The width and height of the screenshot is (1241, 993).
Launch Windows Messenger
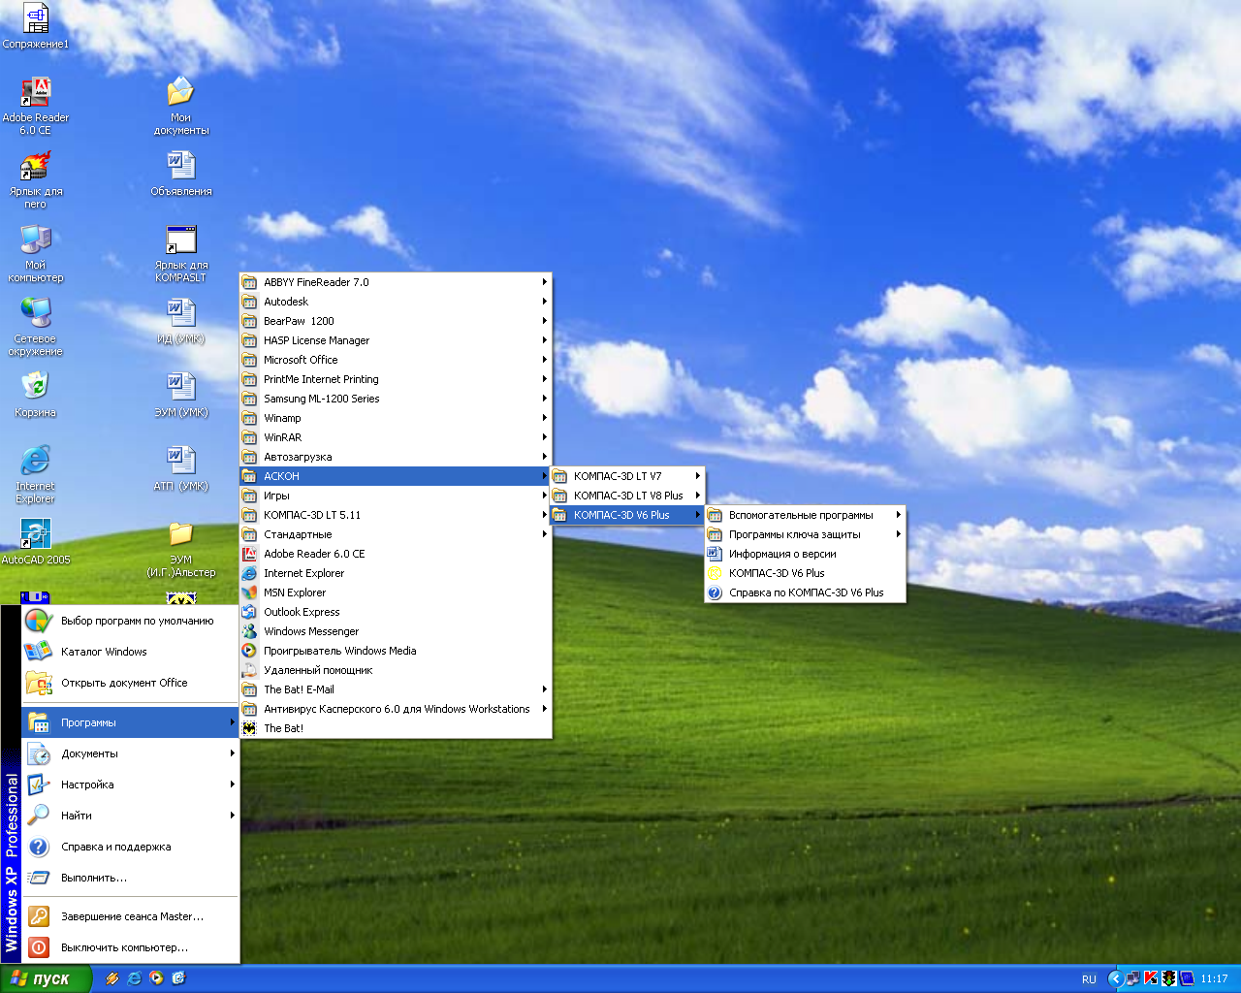[396, 631]
